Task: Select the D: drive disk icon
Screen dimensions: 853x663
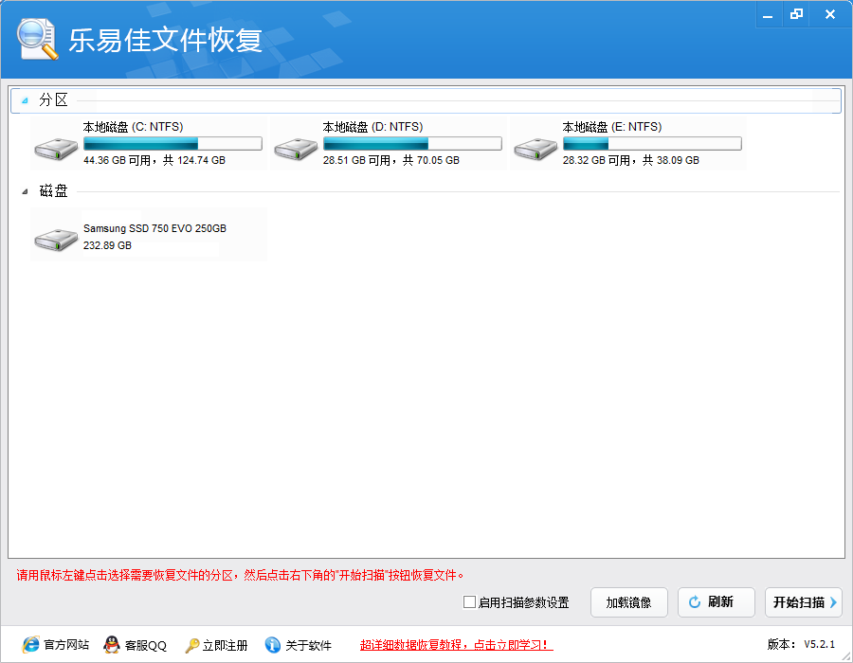Action: coord(296,147)
